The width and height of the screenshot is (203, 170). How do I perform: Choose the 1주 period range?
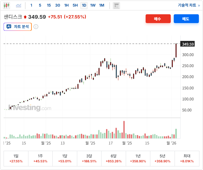pos(40,158)
